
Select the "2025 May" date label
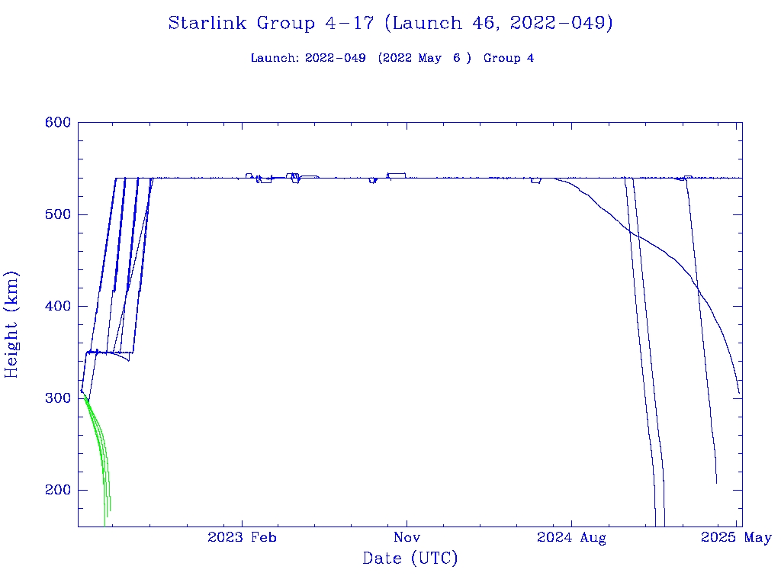pos(736,537)
